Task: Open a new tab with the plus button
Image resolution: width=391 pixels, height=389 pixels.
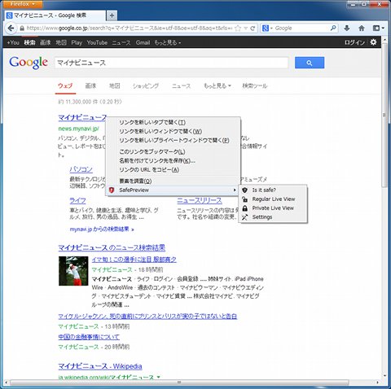Action: click(x=112, y=15)
